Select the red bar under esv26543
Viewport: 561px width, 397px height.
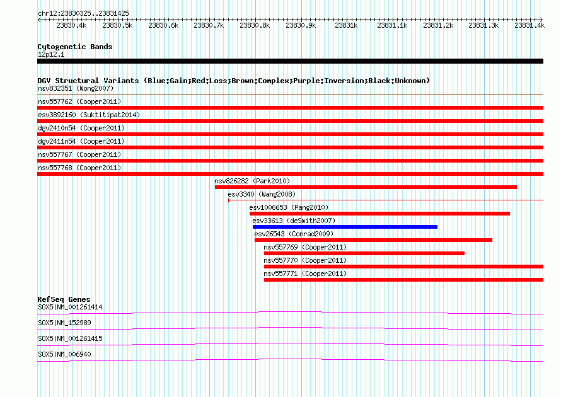click(373, 240)
